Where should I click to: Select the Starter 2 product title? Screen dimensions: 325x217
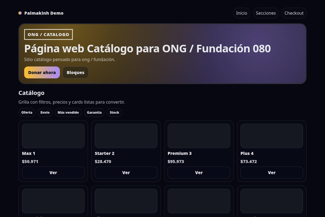105,153
